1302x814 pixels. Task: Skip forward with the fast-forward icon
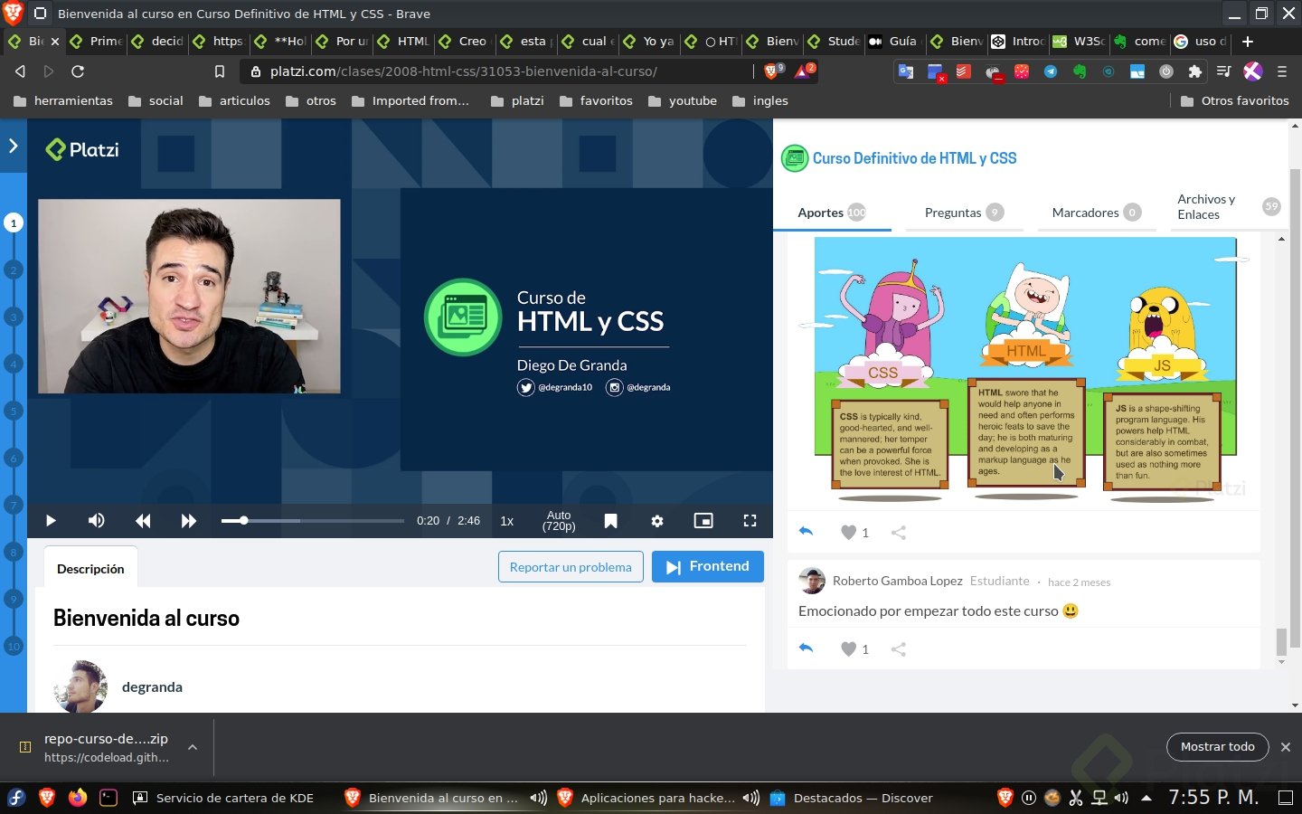click(188, 521)
